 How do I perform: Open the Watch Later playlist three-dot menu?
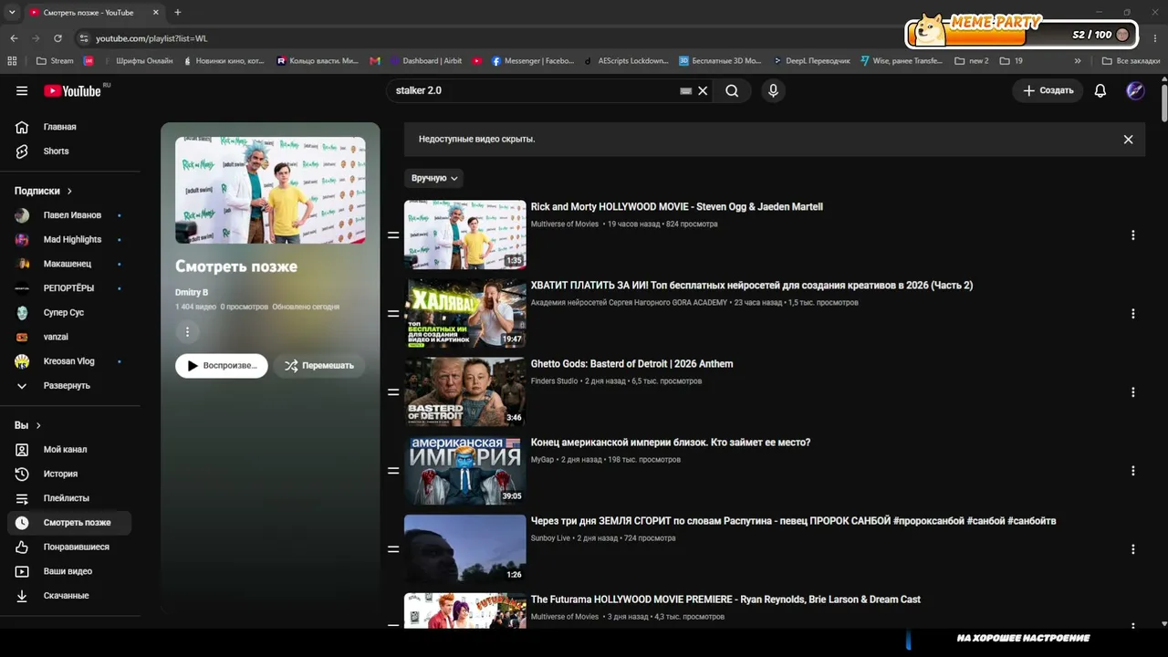(x=187, y=332)
